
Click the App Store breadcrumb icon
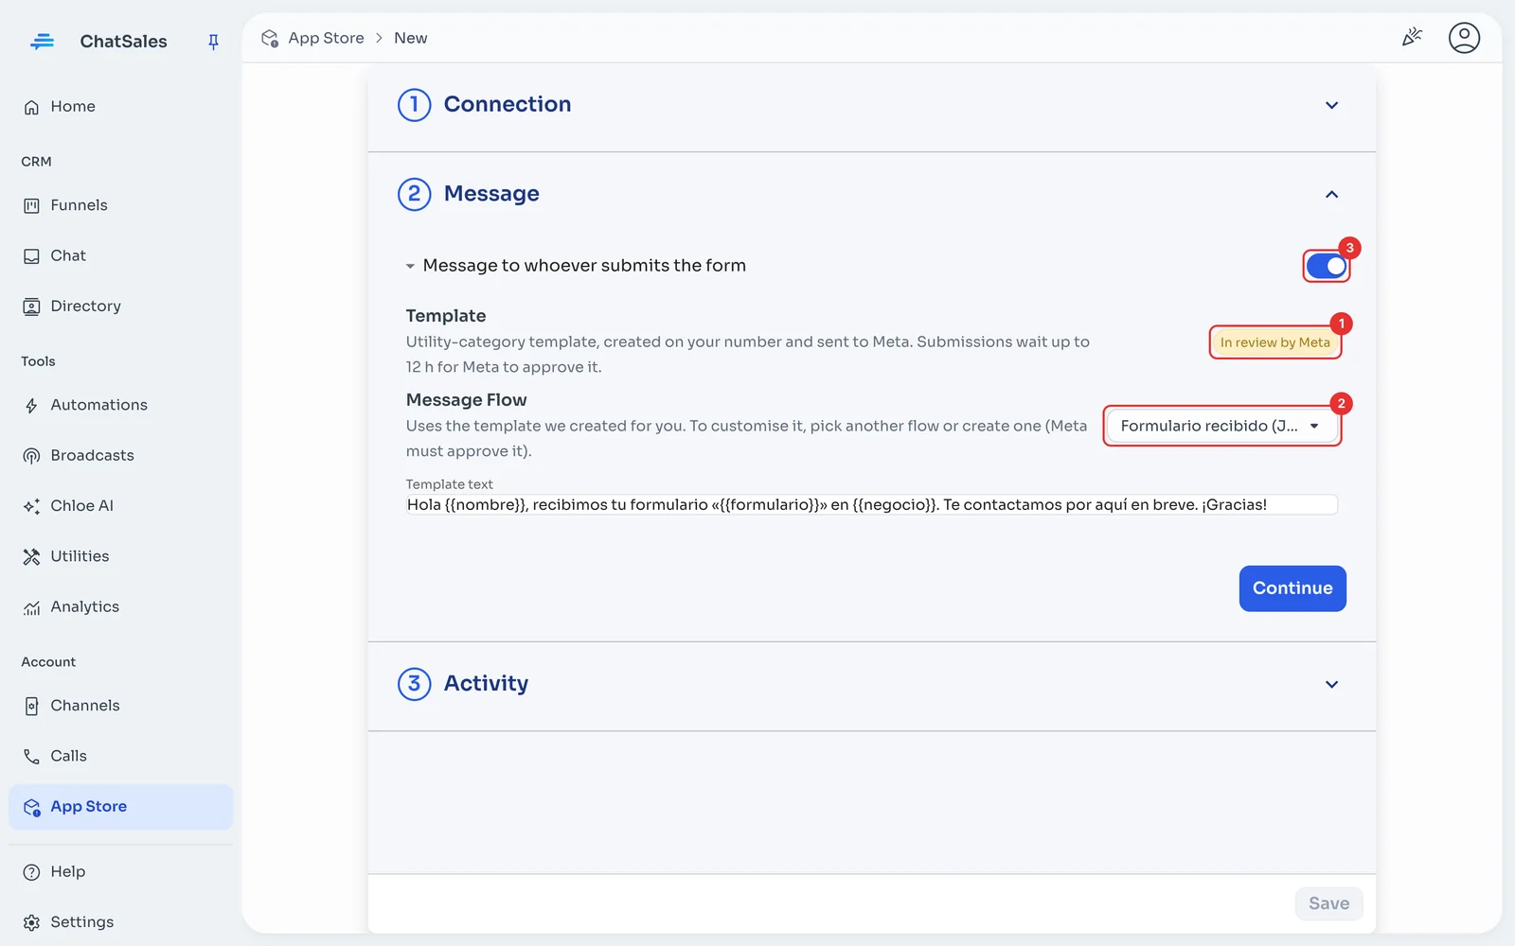270,38
